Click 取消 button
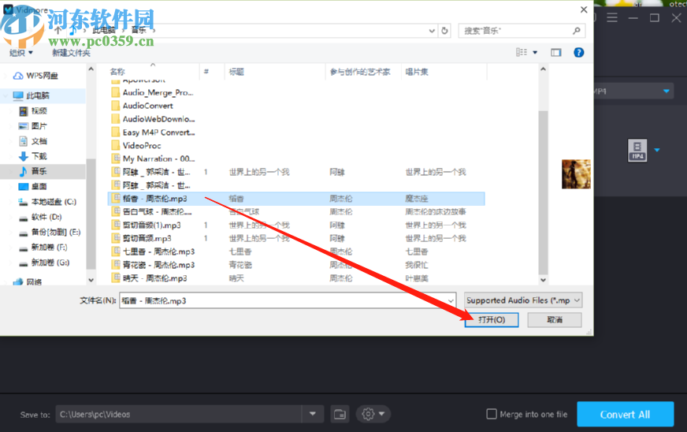Viewport: 687px width, 432px height. click(555, 320)
